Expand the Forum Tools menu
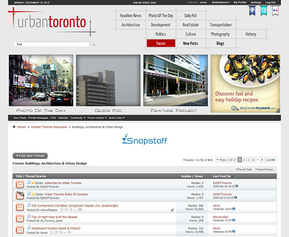The width and height of the screenshot is (289, 237). tap(244, 169)
